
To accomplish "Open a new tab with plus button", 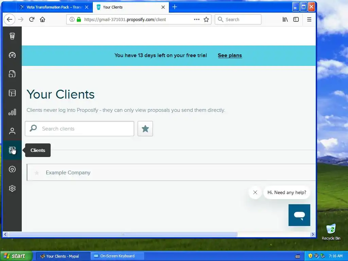I will (x=175, y=7).
